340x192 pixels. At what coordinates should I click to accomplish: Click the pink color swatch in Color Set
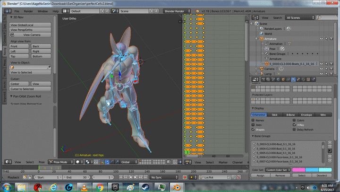pos(298,170)
